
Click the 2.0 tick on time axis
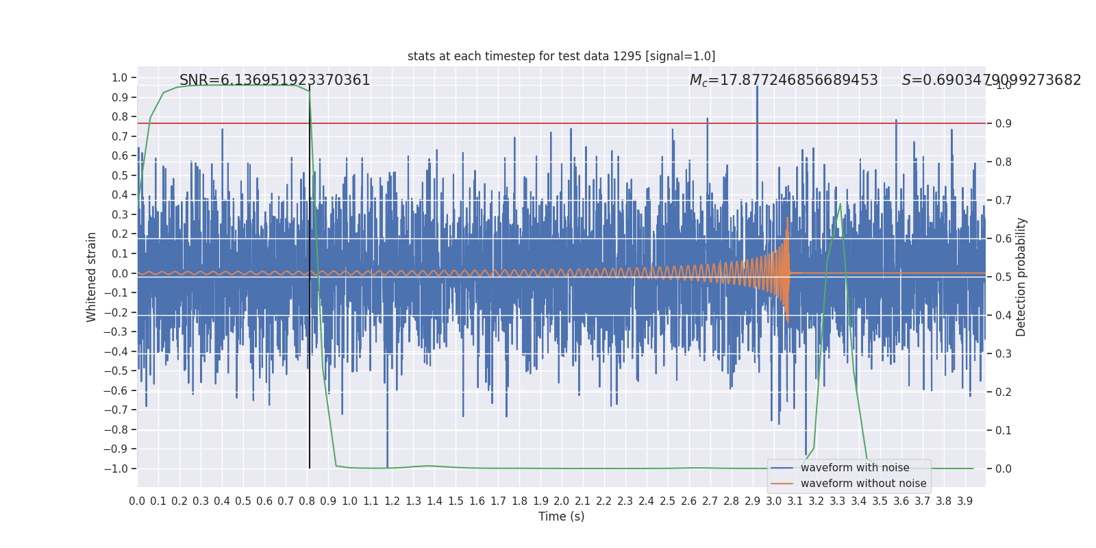tap(562, 501)
